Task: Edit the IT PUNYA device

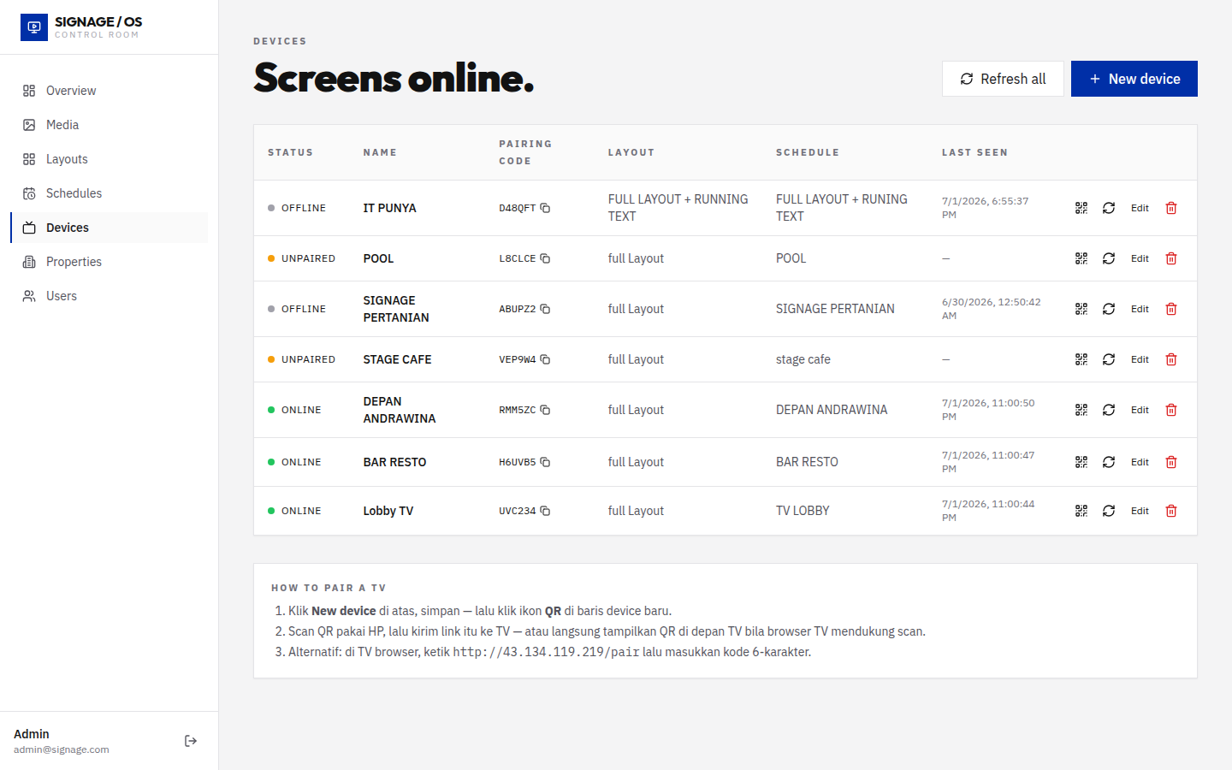Action: pos(1140,208)
